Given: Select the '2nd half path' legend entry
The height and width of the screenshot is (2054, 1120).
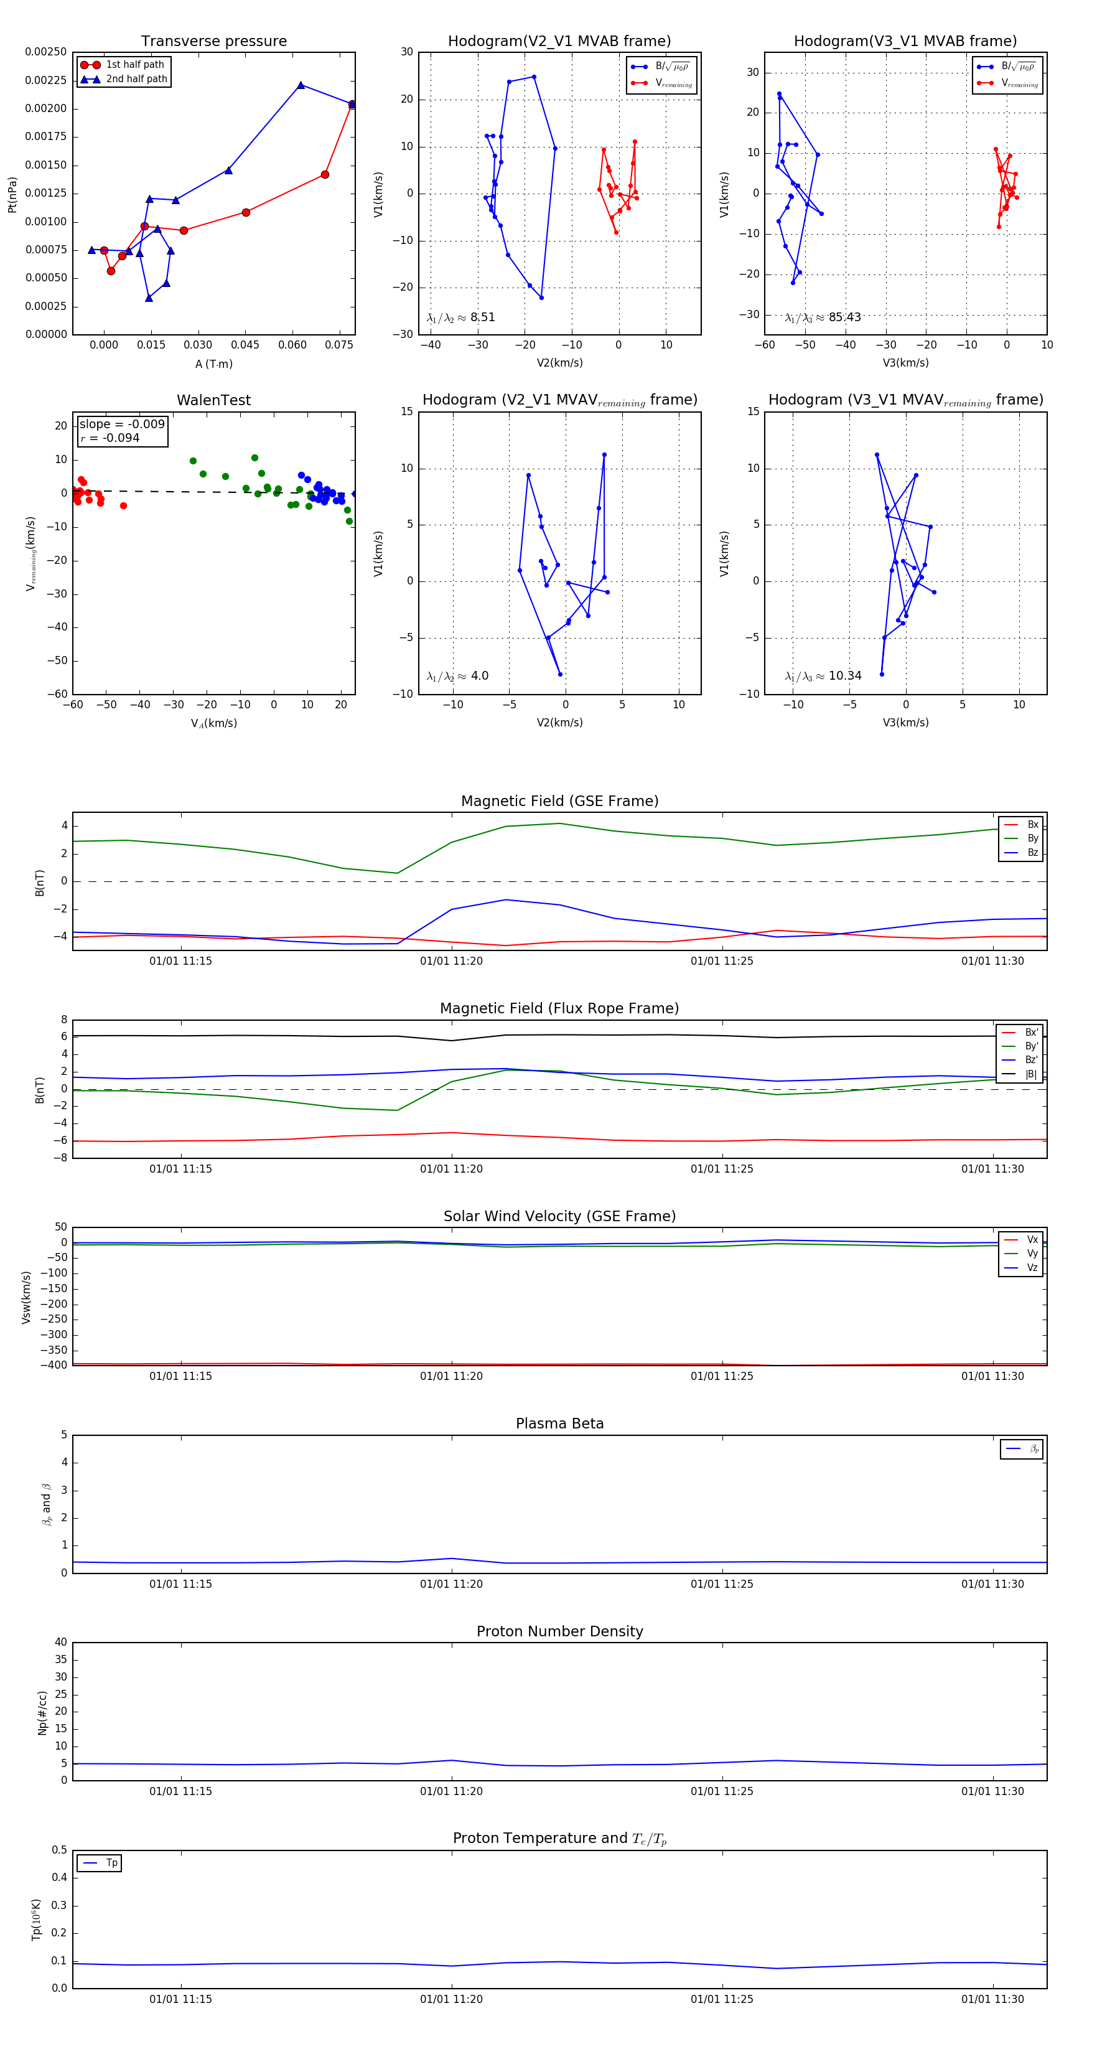Looking at the screenshot, I should [x=124, y=79].
